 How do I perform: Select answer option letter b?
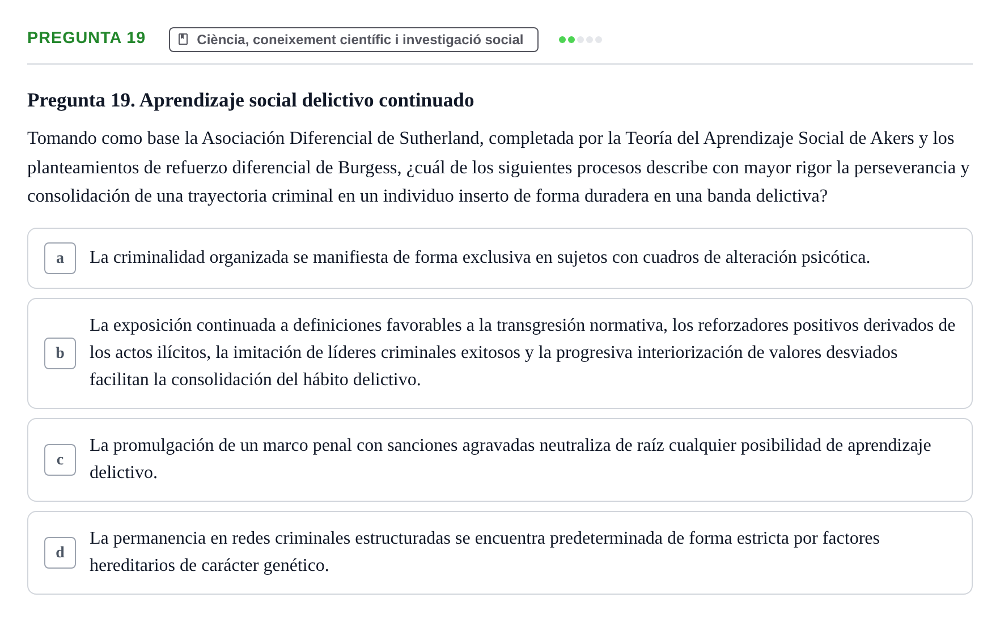pos(60,353)
